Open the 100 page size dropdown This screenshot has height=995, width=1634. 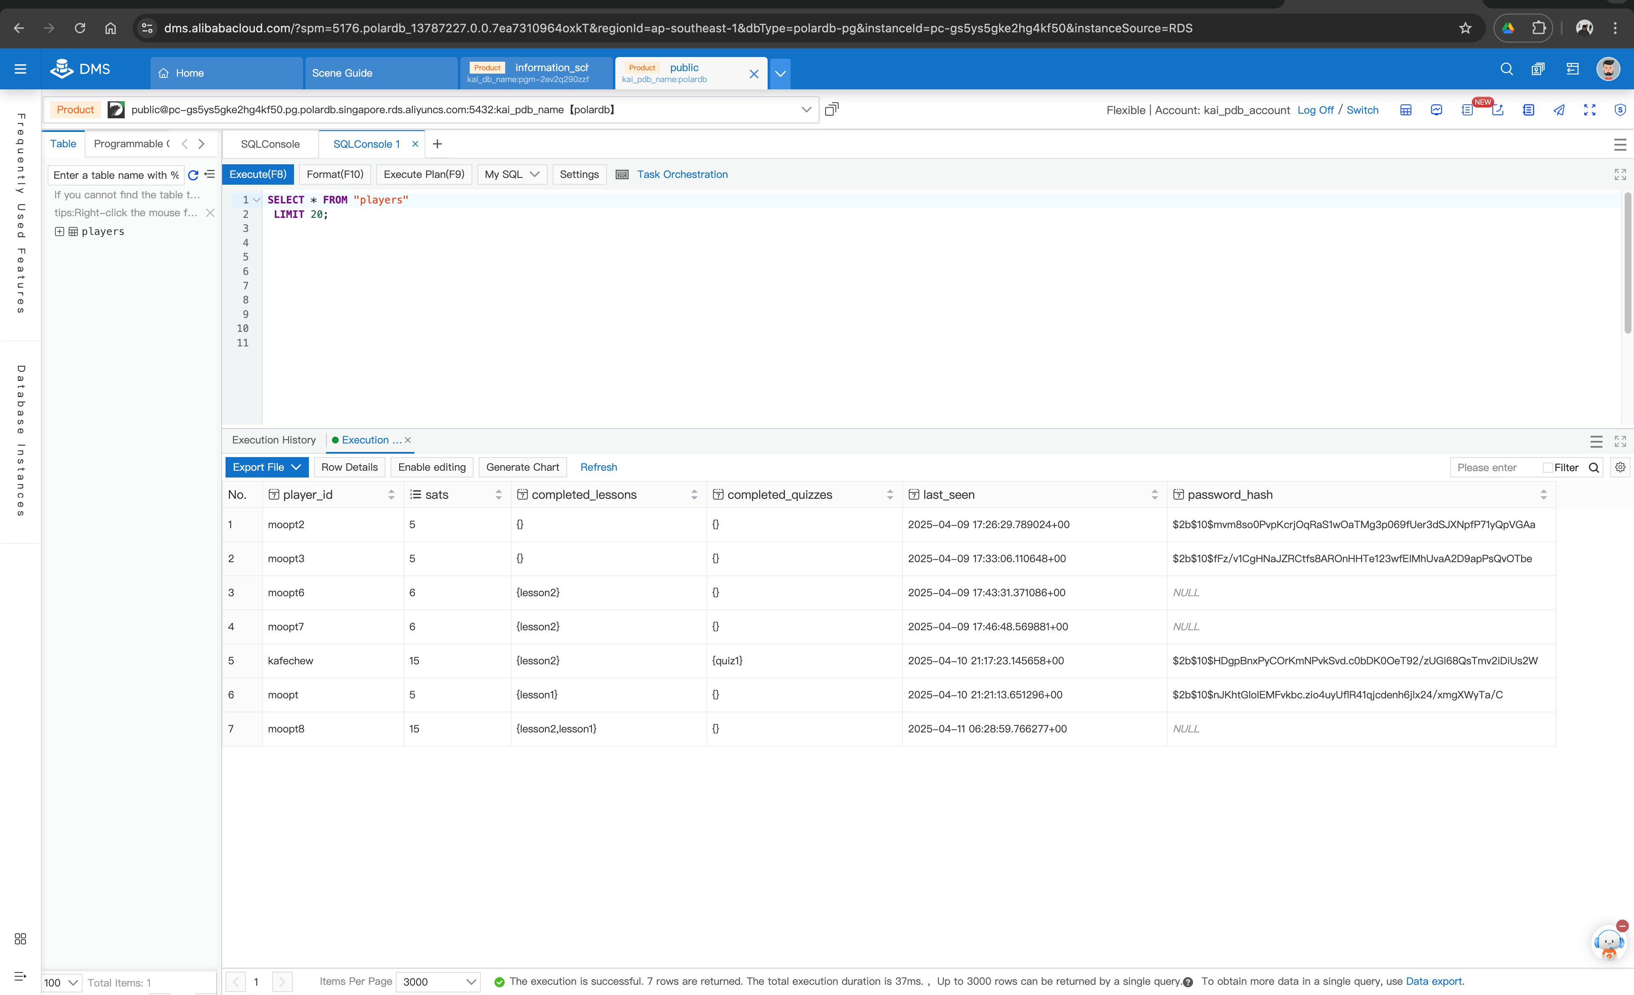click(62, 982)
